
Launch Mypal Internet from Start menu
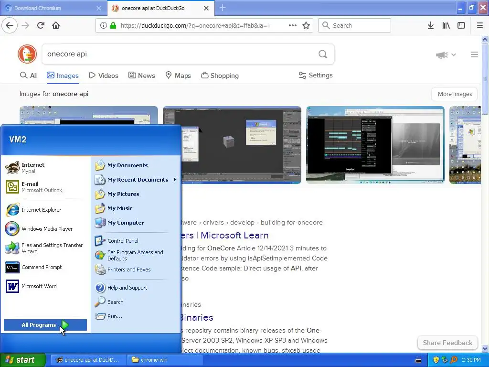point(45,168)
